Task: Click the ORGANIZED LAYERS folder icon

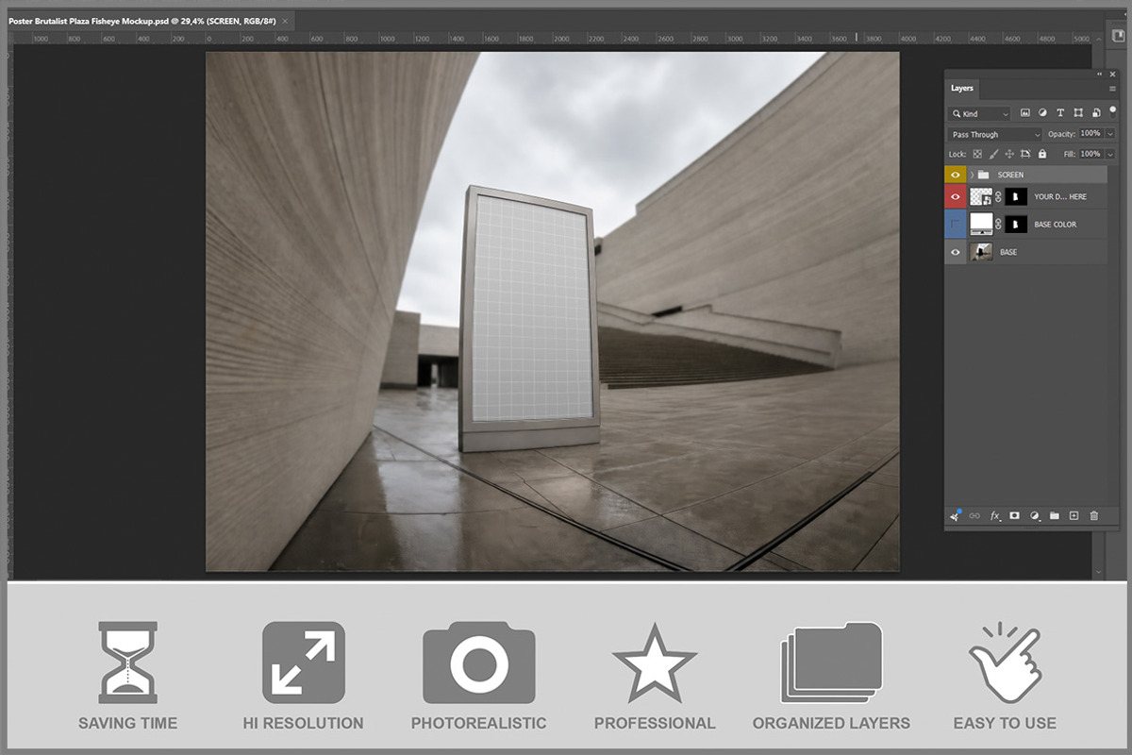Action: point(831,663)
